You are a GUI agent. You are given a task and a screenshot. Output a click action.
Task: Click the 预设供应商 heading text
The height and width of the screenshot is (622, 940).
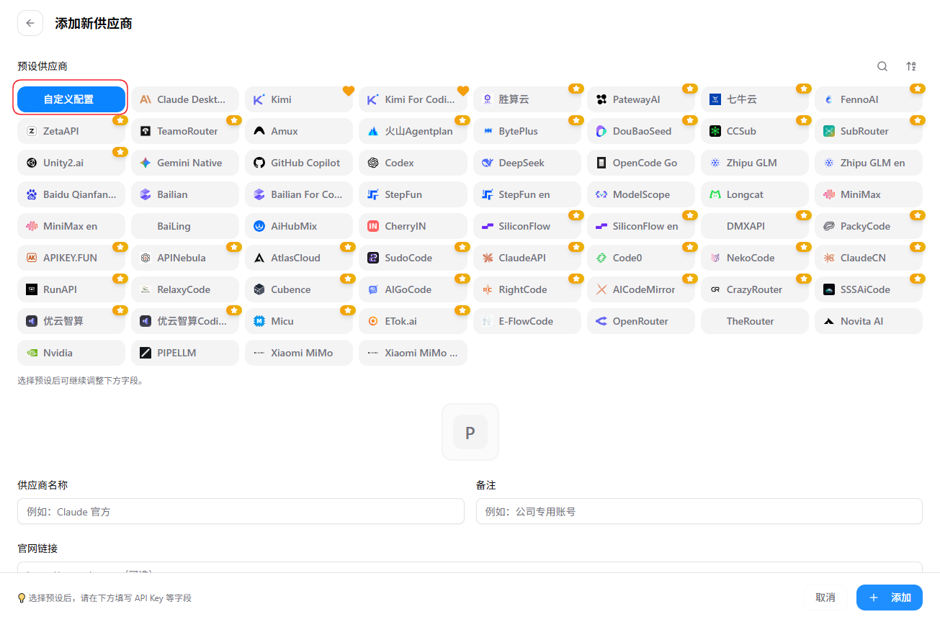(42, 66)
